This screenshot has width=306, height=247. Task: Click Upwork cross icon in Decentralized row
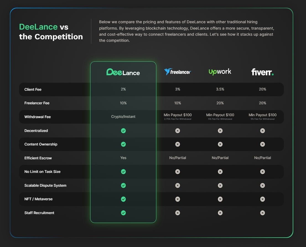(x=220, y=131)
